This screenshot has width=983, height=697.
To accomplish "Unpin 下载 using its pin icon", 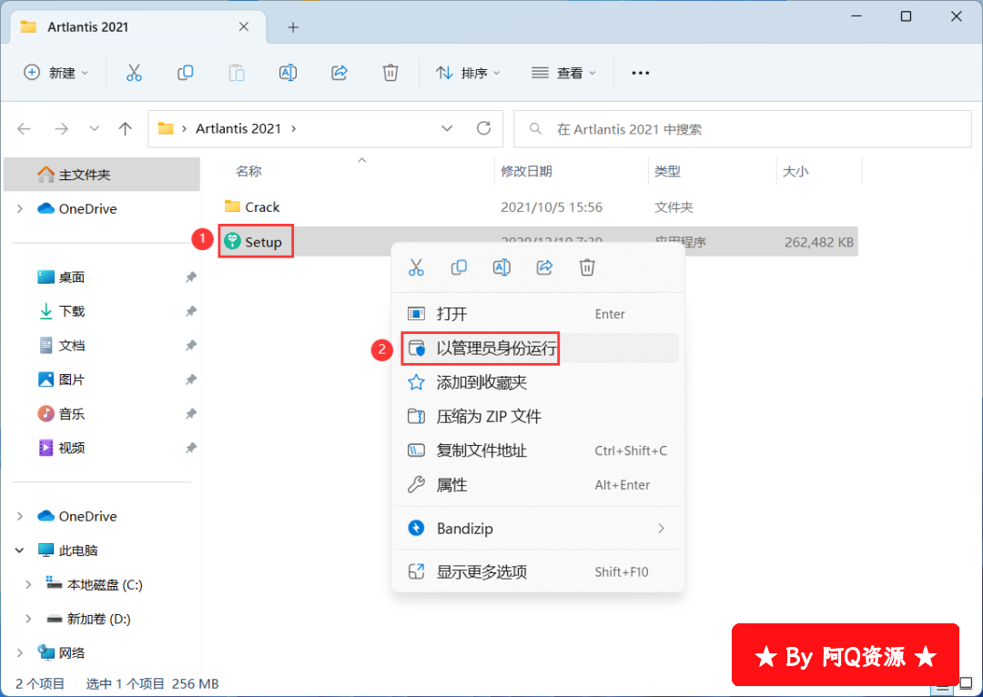I will click(191, 311).
